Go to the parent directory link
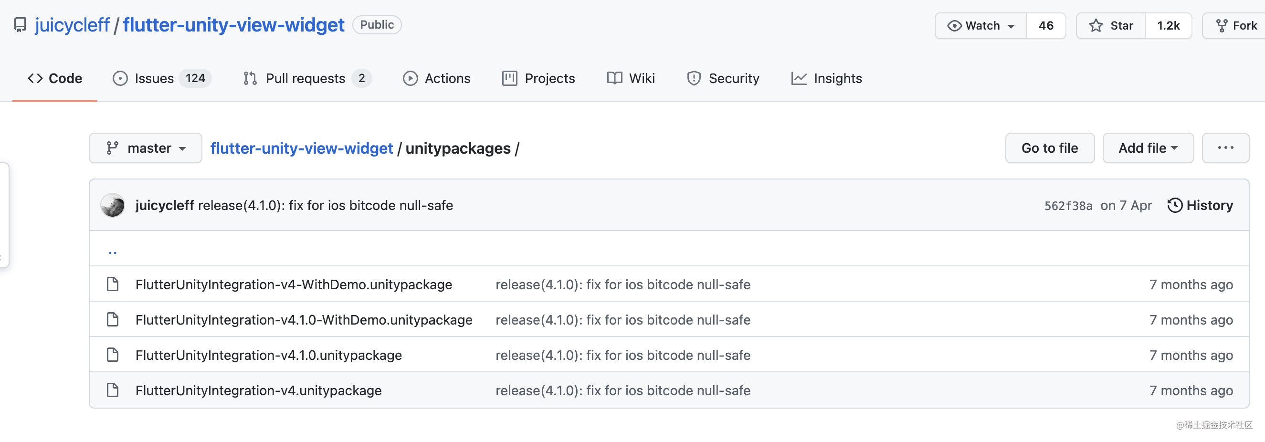The height and width of the screenshot is (442, 1265). tap(113, 252)
